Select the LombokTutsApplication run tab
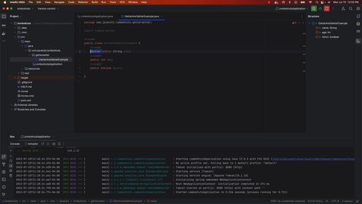Viewport: 362px width, 204px height. pos(36,137)
